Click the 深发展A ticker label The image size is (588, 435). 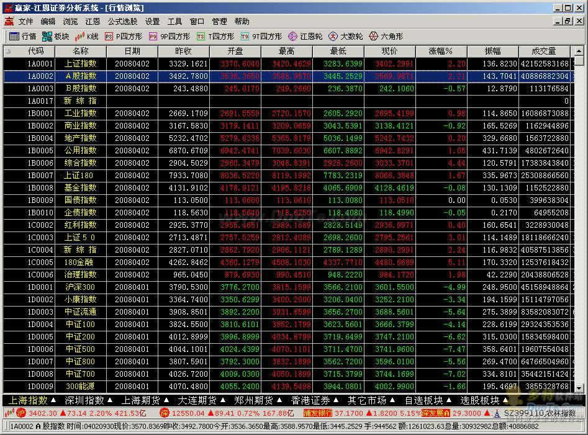[436, 413]
